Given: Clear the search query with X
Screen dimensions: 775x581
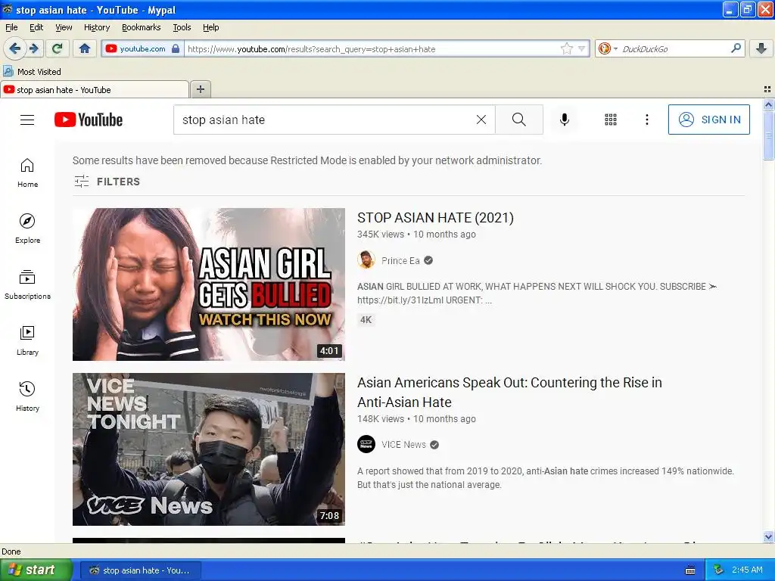Looking at the screenshot, I should pyautogui.click(x=481, y=120).
